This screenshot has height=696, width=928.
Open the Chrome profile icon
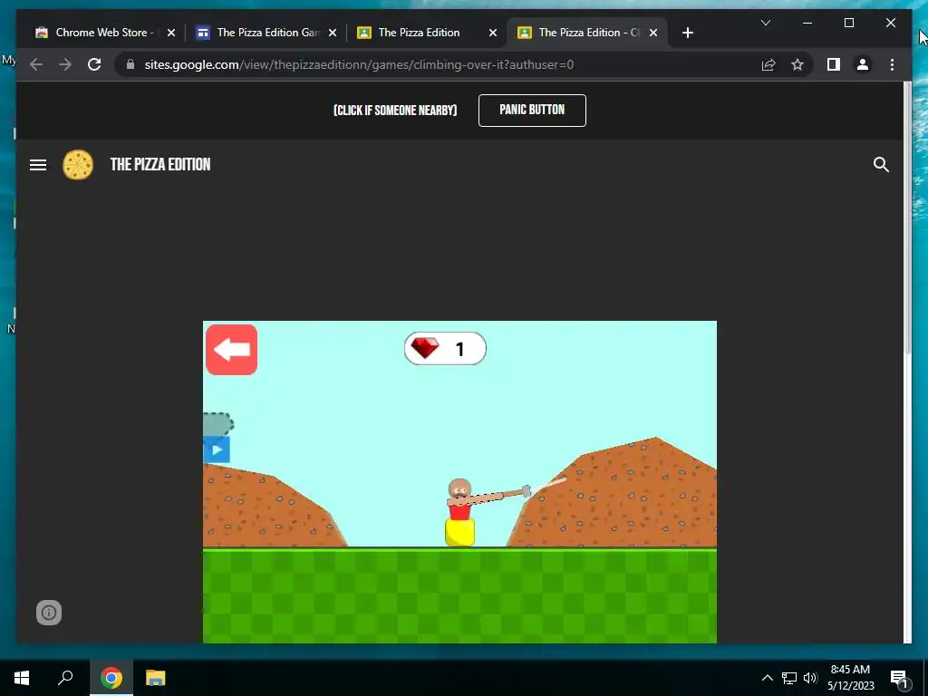click(863, 64)
